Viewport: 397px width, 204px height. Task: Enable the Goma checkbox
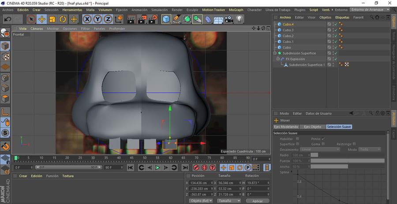[x=323, y=144]
